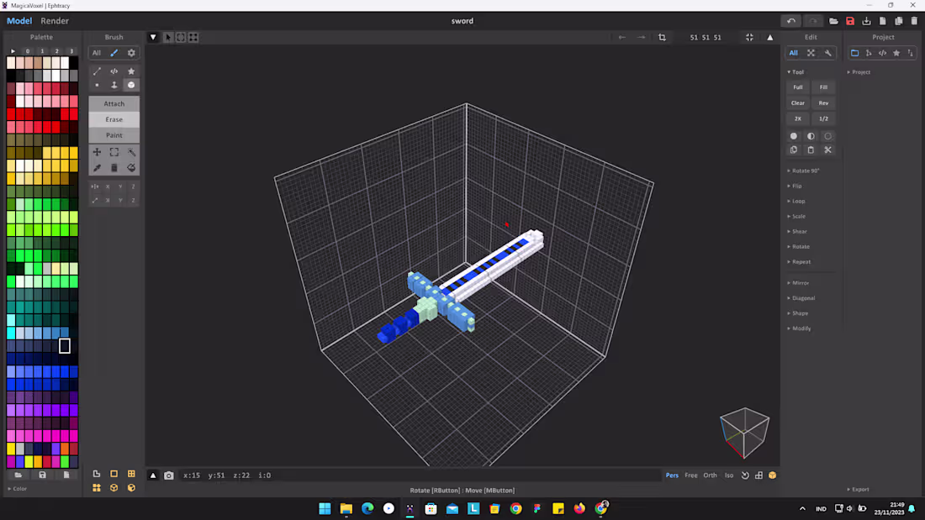Expand the Color section under palette
Screen dimensions: 925x520
(x=17, y=489)
